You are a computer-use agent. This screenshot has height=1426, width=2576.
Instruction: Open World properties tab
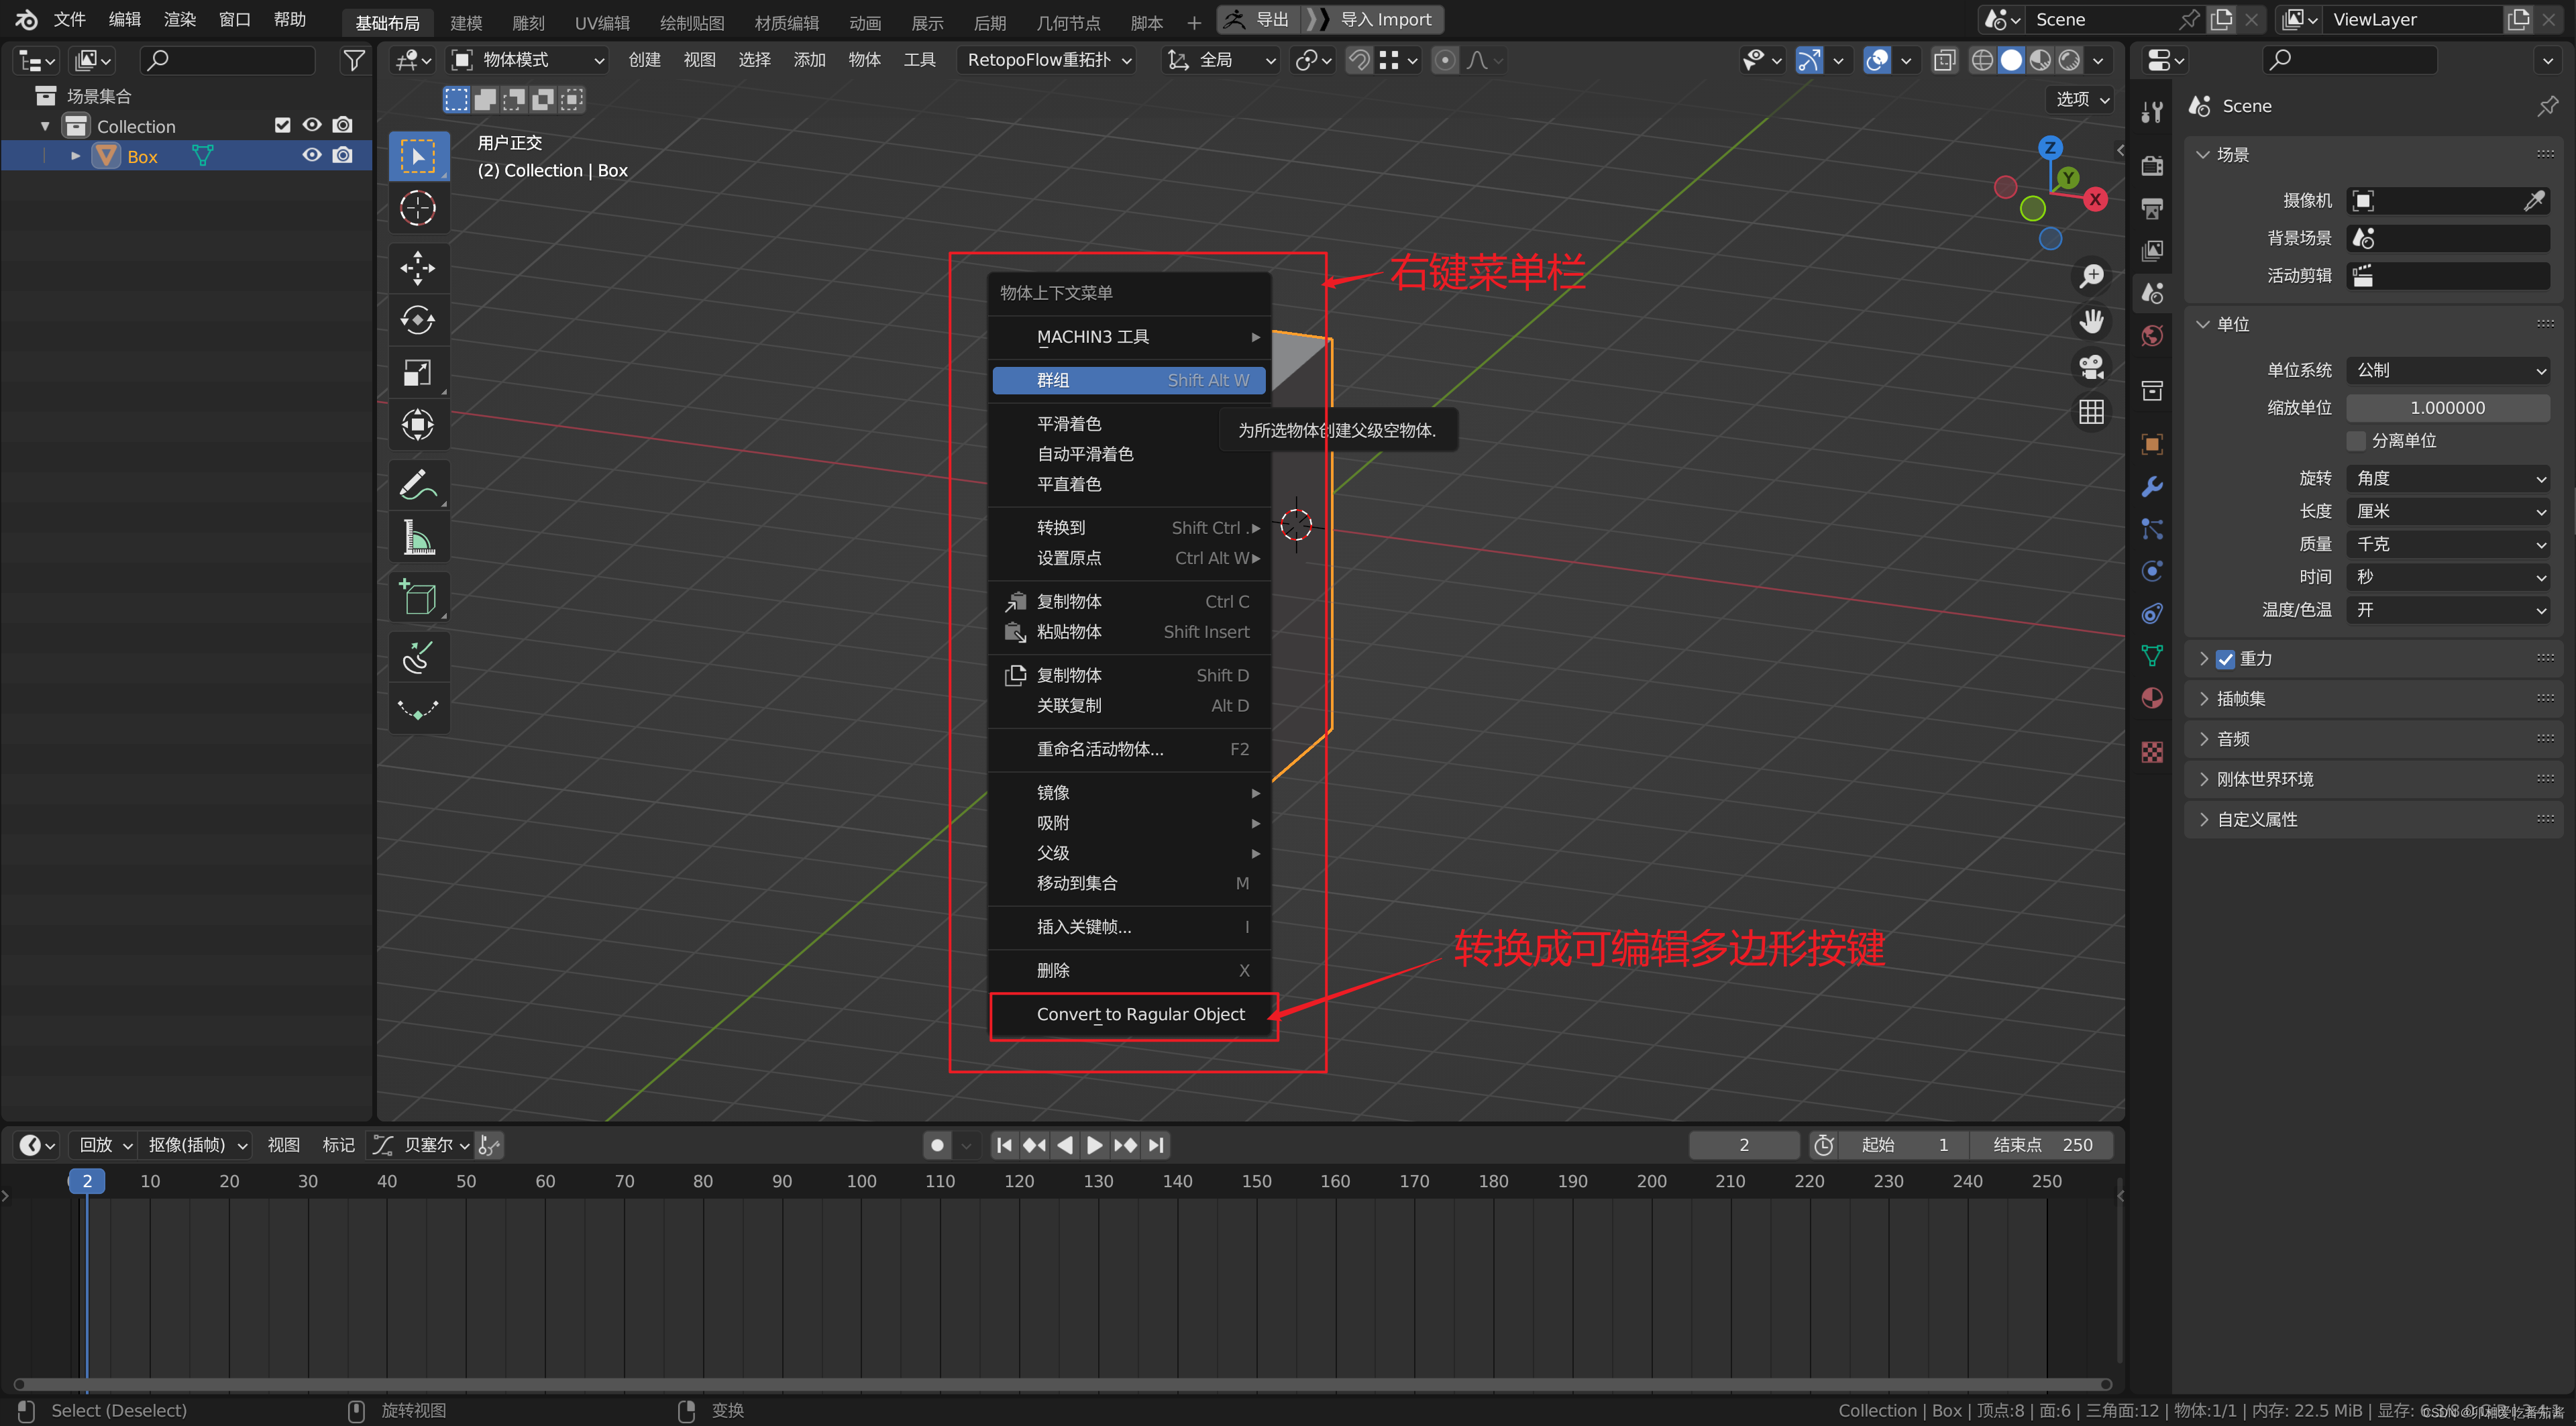(2152, 335)
